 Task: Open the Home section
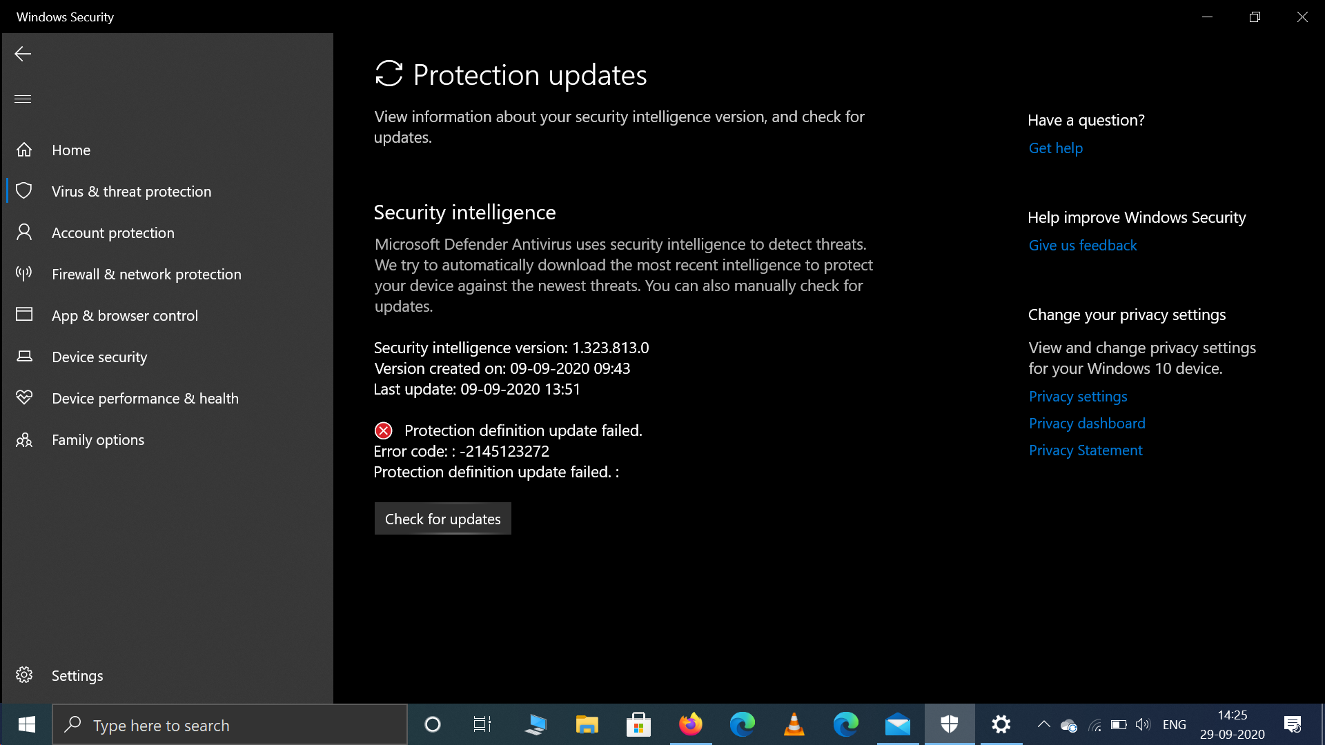pyautogui.click(x=70, y=150)
